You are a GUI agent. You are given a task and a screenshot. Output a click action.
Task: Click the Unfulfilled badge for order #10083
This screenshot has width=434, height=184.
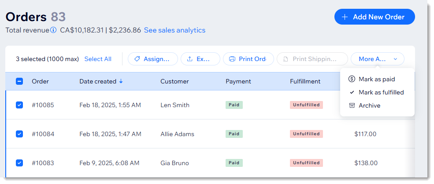(306, 163)
